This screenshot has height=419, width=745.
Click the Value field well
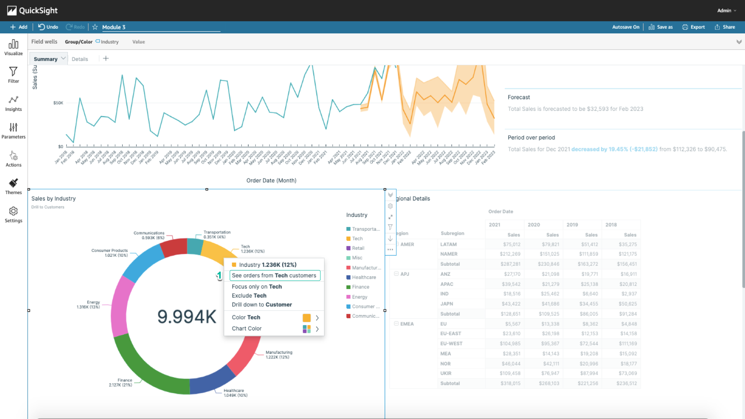coord(139,42)
